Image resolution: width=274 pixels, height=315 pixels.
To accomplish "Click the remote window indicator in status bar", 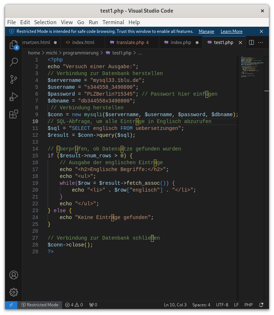I will coord(11,305).
